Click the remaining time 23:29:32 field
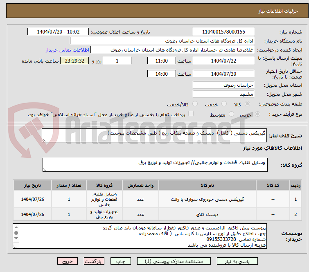 (x=74, y=61)
